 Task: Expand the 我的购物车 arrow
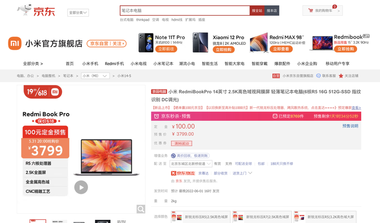click(338, 11)
